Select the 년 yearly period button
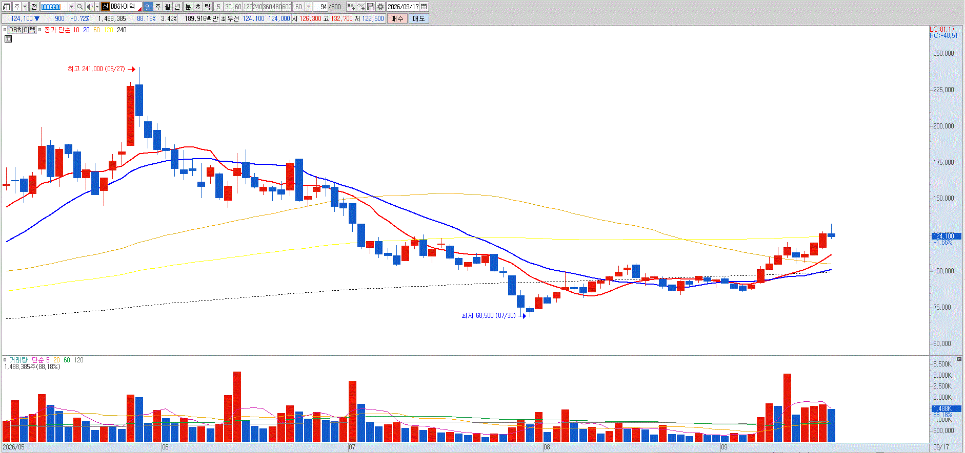 [177, 7]
